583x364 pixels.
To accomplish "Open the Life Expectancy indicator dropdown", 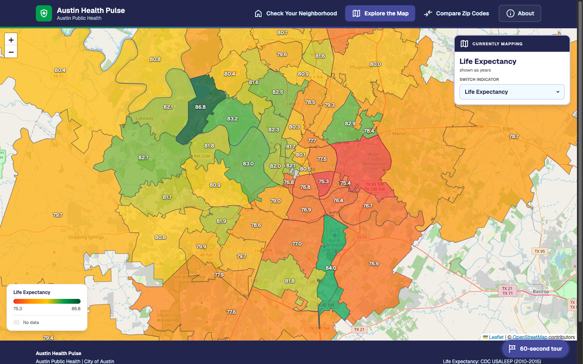I will tap(512, 92).
